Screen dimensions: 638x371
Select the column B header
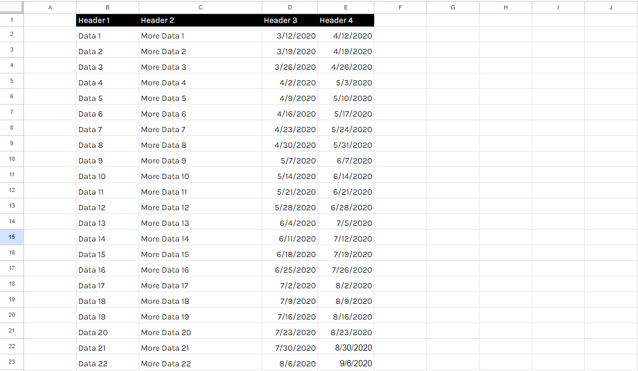coord(107,7)
